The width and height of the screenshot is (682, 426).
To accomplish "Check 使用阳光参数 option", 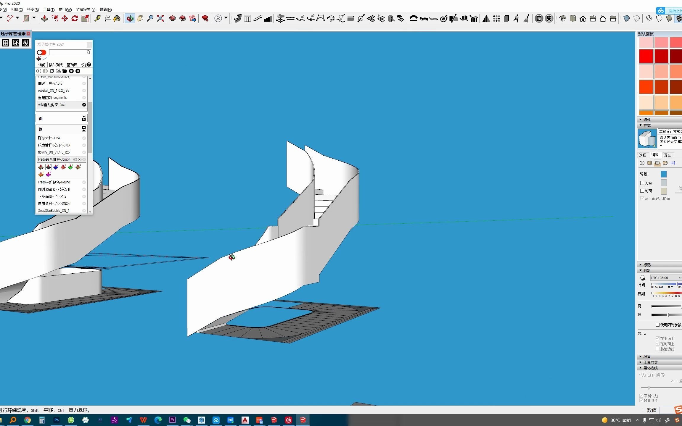I will tap(657, 325).
